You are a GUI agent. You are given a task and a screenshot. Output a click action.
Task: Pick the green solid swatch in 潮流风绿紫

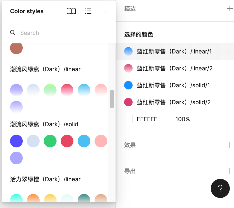click(x=50, y=141)
